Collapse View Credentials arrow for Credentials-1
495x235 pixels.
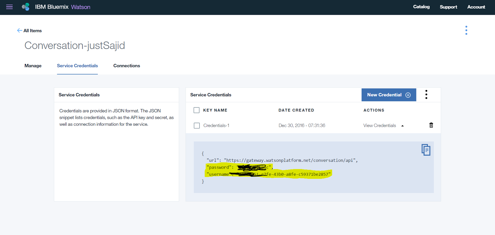point(402,126)
